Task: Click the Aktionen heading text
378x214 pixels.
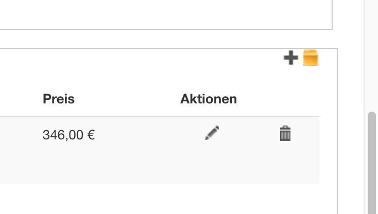Action: click(209, 99)
